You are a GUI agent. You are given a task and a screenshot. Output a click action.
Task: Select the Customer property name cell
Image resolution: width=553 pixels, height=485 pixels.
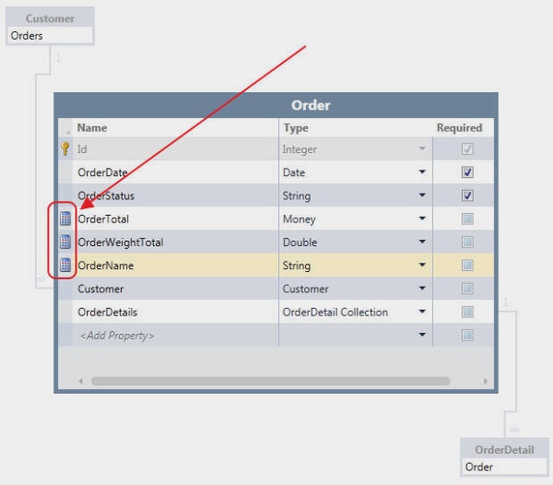click(x=175, y=289)
